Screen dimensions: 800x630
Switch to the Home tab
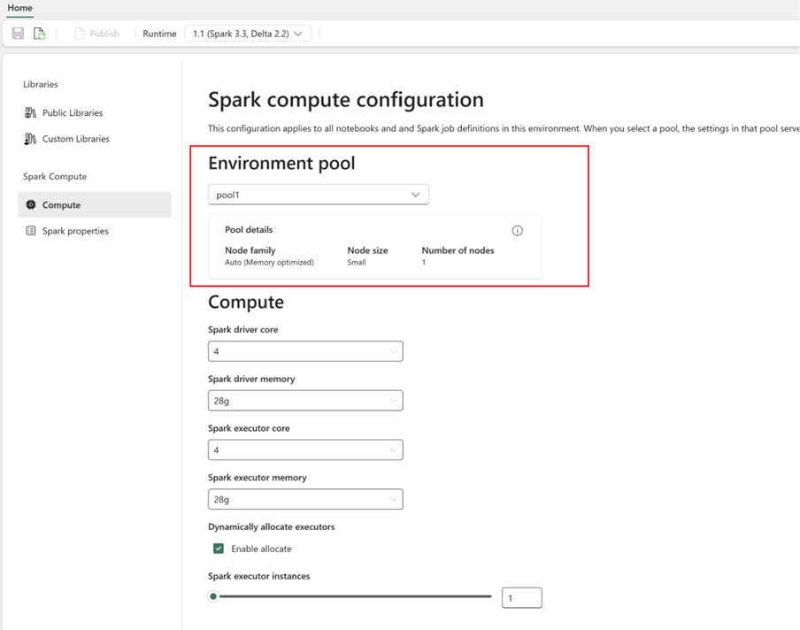point(19,8)
